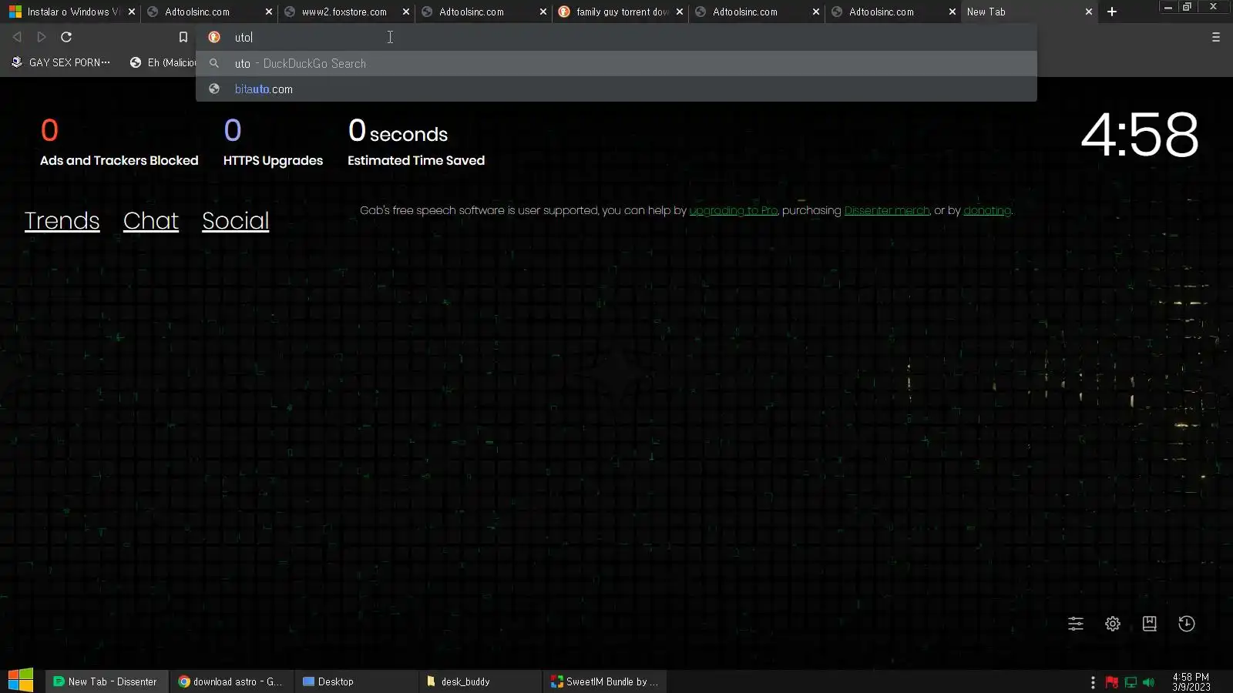Close the New Tab tab

pos(1089,12)
